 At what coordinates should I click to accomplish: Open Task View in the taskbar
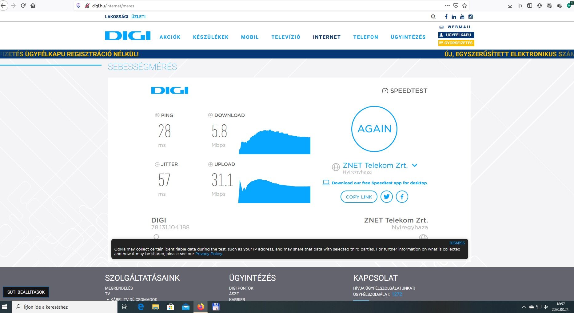click(x=125, y=307)
